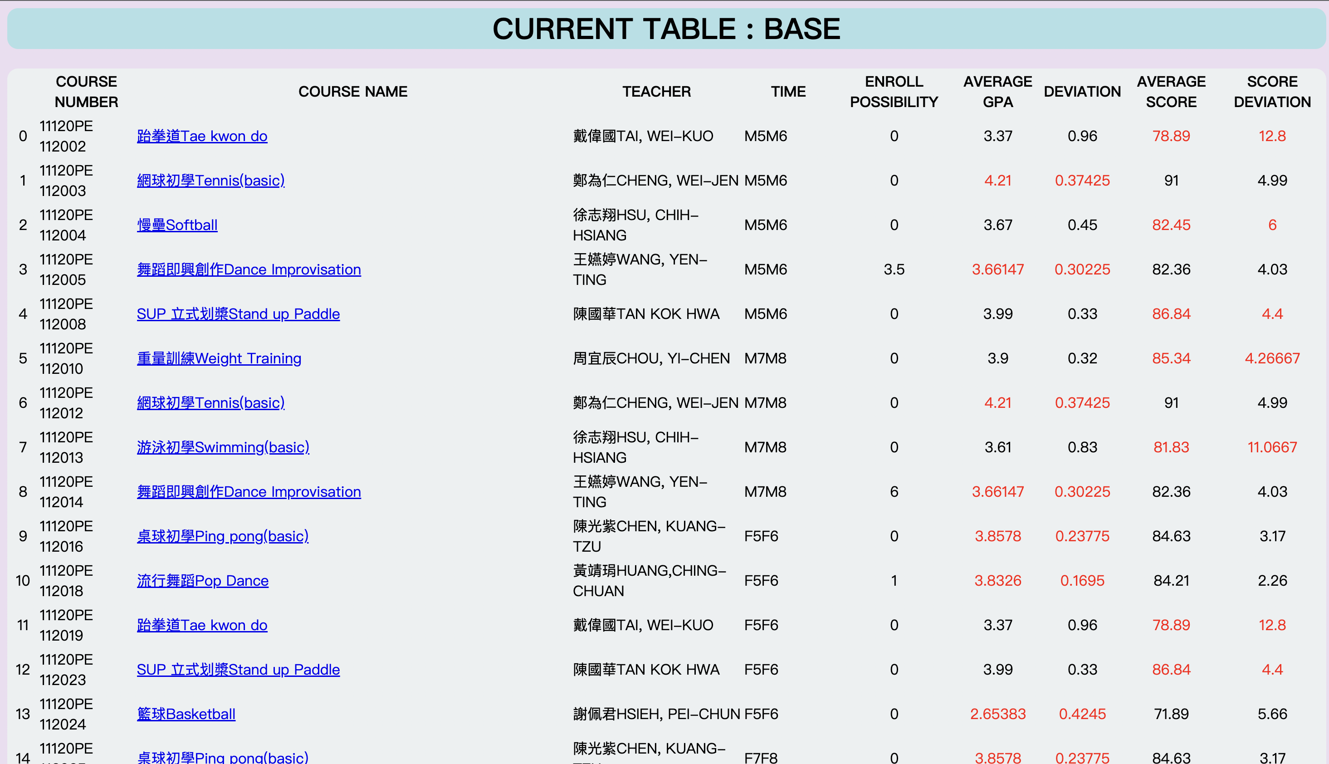Open Tennis(basic) link for course 112003
The image size is (1329, 764).
click(210, 181)
